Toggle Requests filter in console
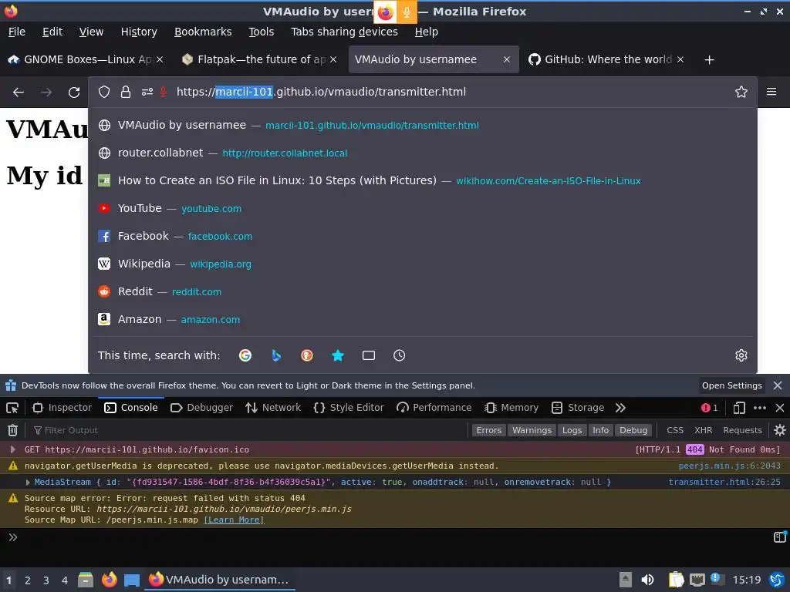 [742, 430]
